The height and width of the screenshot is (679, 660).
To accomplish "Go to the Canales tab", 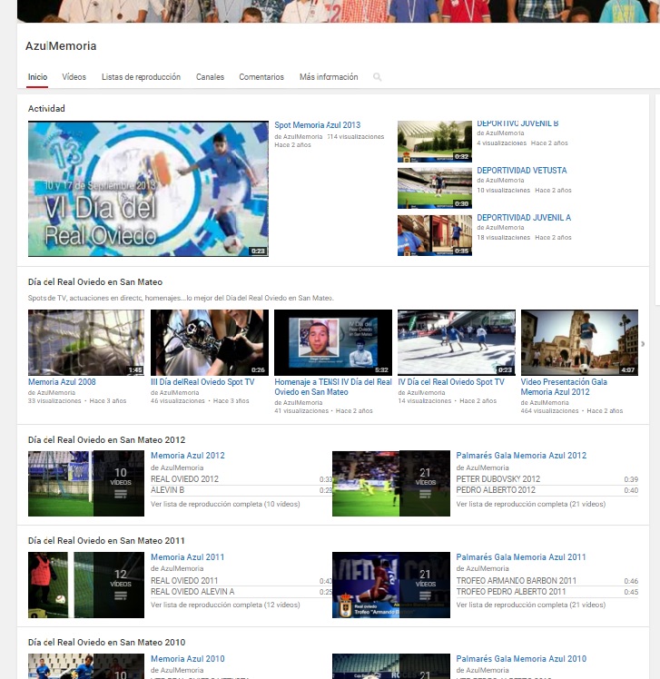I will point(210,77).
